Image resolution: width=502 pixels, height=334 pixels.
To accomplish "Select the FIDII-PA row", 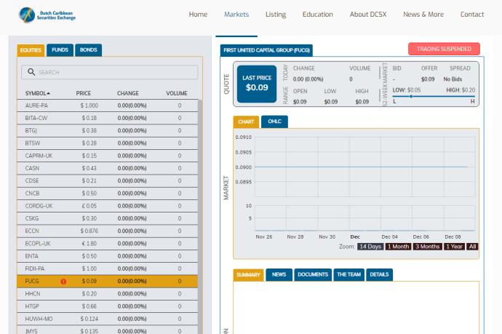I will tap(108, 269).
